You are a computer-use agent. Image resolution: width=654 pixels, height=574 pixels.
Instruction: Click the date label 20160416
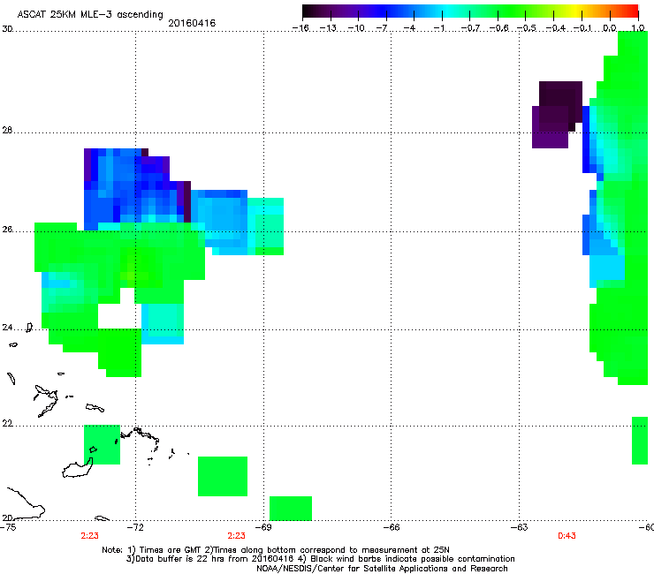coord(192,23)
